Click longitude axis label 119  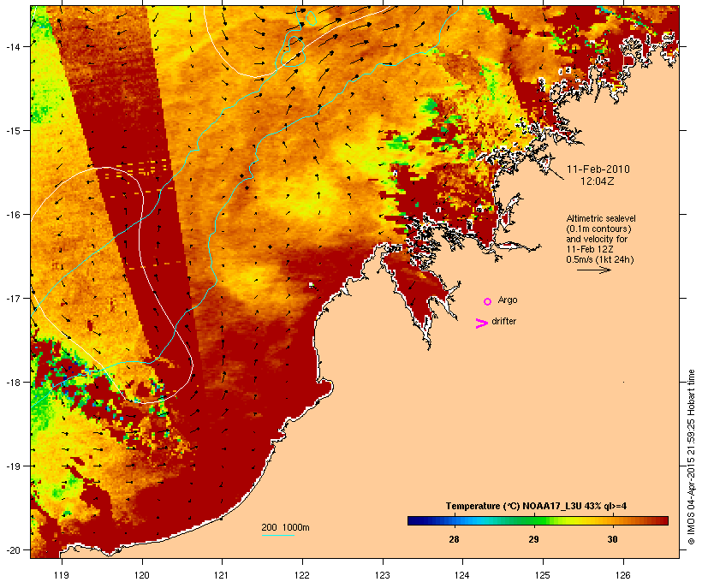pos(62,575)
